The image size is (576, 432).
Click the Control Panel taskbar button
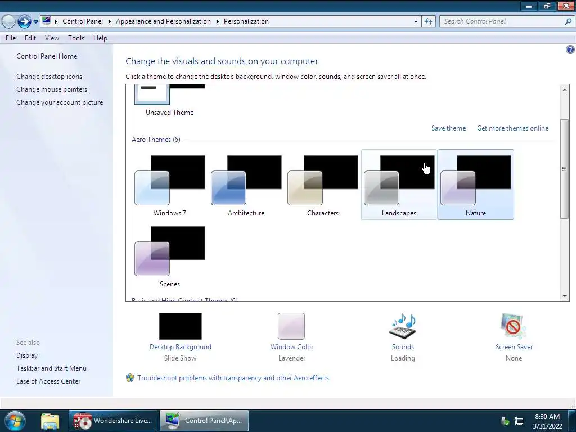(204, 421)
